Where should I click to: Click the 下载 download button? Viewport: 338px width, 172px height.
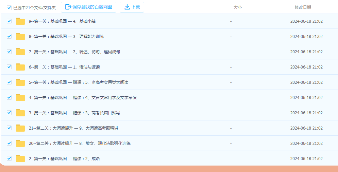pos(132,7)
